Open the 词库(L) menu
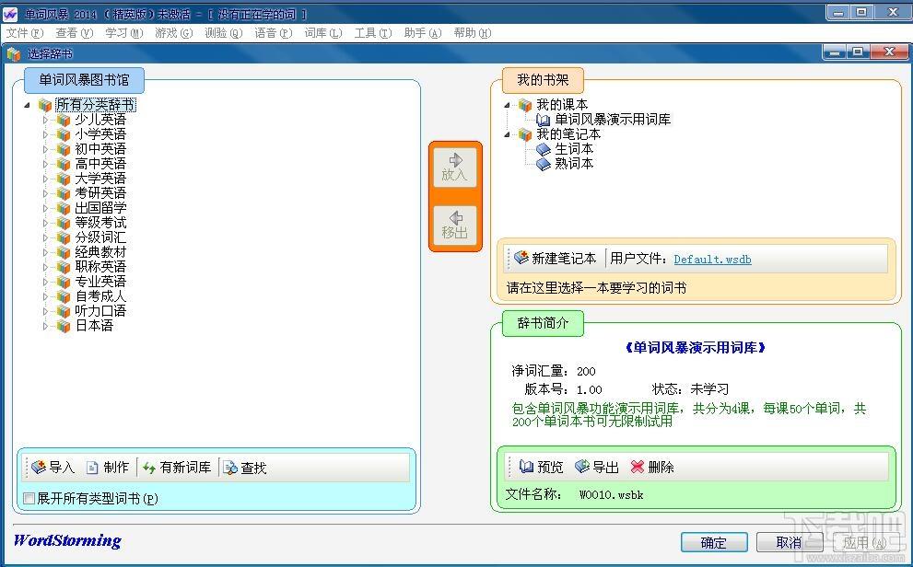This screenshot has width=913, height=567. [323, 33]
